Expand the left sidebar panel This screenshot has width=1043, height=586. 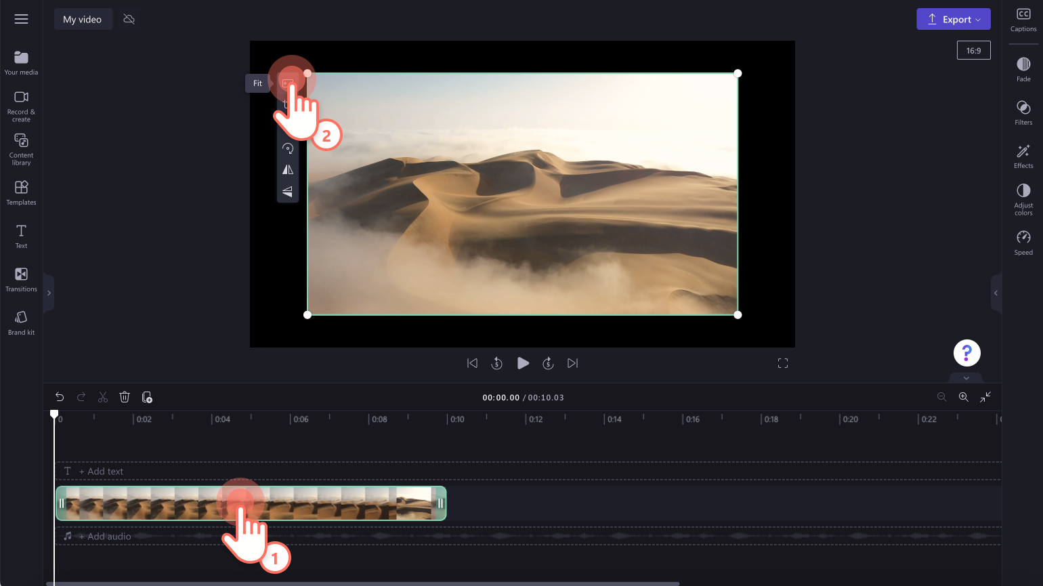[49, 293]
